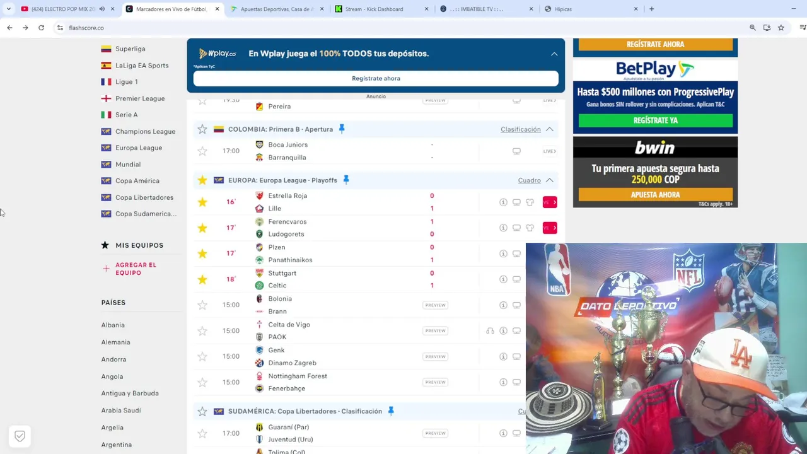Viewport: 807px width, 454px height.
Task: Open info icon for Plzen match
Action: point(503,253)
